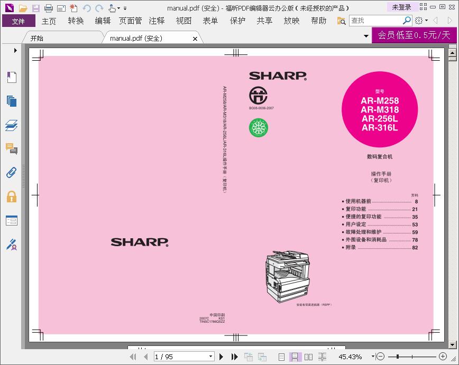Jump to the last page button

(x=234, y=357)
